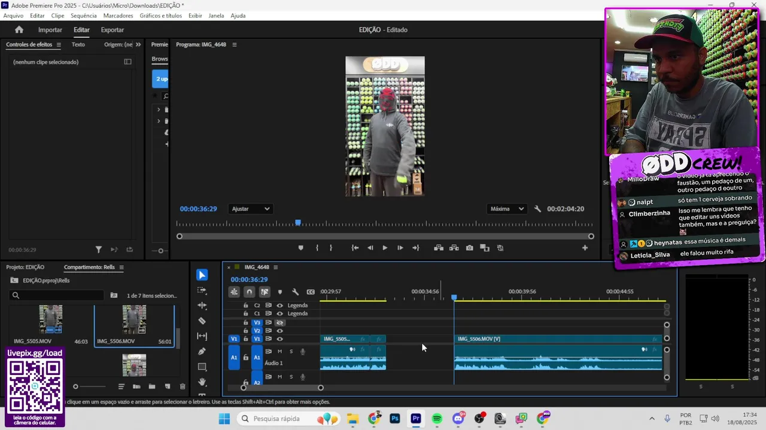Open the Programa IMG_4648 panel menu
766x430 pixels.
pos(235,45)
